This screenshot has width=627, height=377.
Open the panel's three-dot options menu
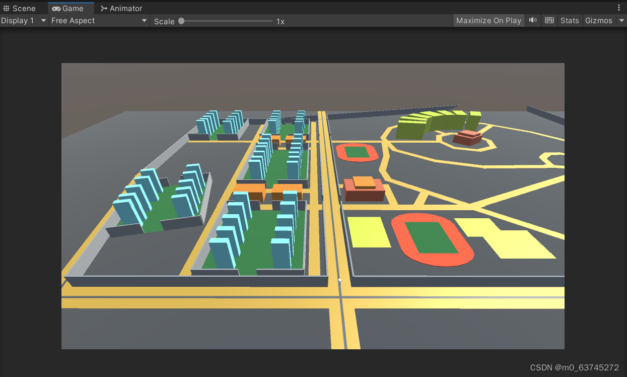(x=619, y=8)
